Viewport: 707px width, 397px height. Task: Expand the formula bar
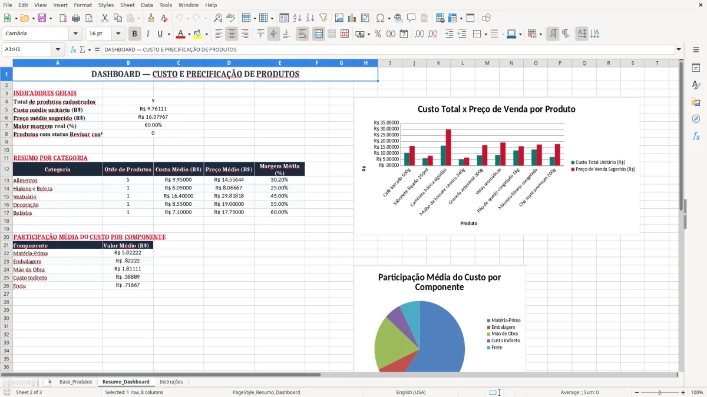pos(679,49)
